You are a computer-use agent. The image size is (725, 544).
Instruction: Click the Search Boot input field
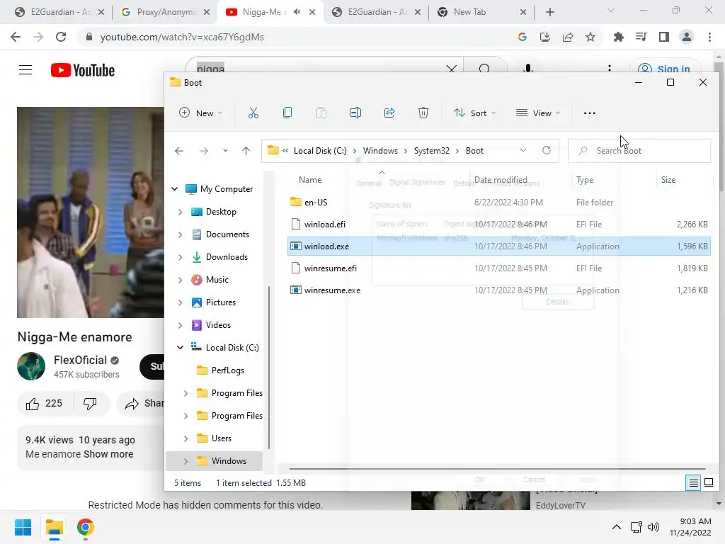pyautogui.click(x=639, y=151)
